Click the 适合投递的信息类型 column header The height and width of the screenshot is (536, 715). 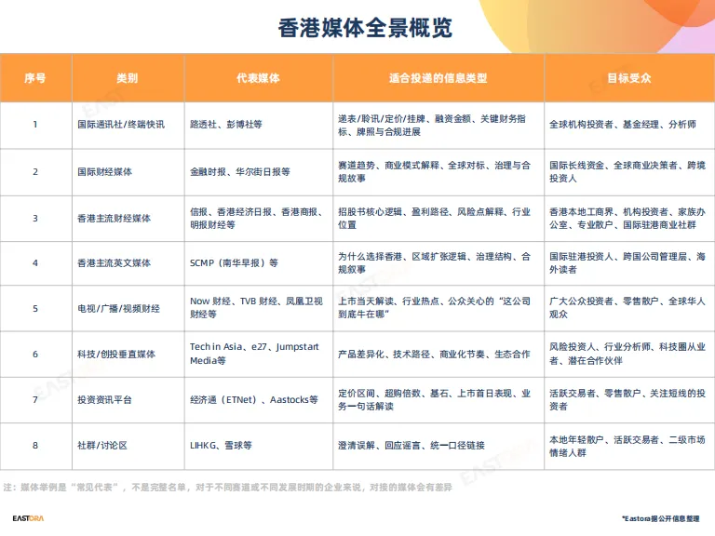tap(438, 78)
